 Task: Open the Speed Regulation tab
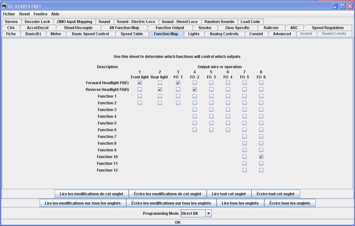pos(328,28)
